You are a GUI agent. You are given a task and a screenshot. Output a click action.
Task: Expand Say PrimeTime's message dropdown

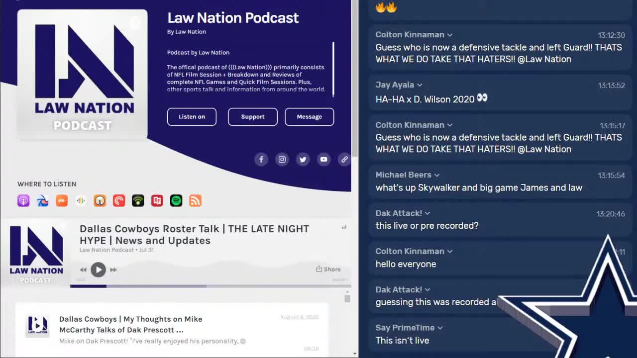(x=440, y=328)
